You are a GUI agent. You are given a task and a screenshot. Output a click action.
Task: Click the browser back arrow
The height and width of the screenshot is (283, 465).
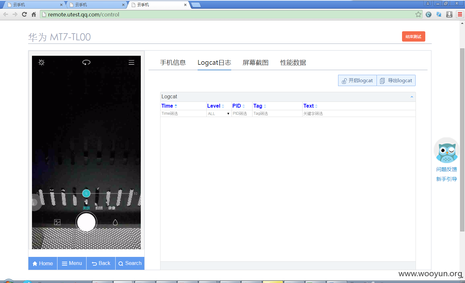tap(5, 14)
